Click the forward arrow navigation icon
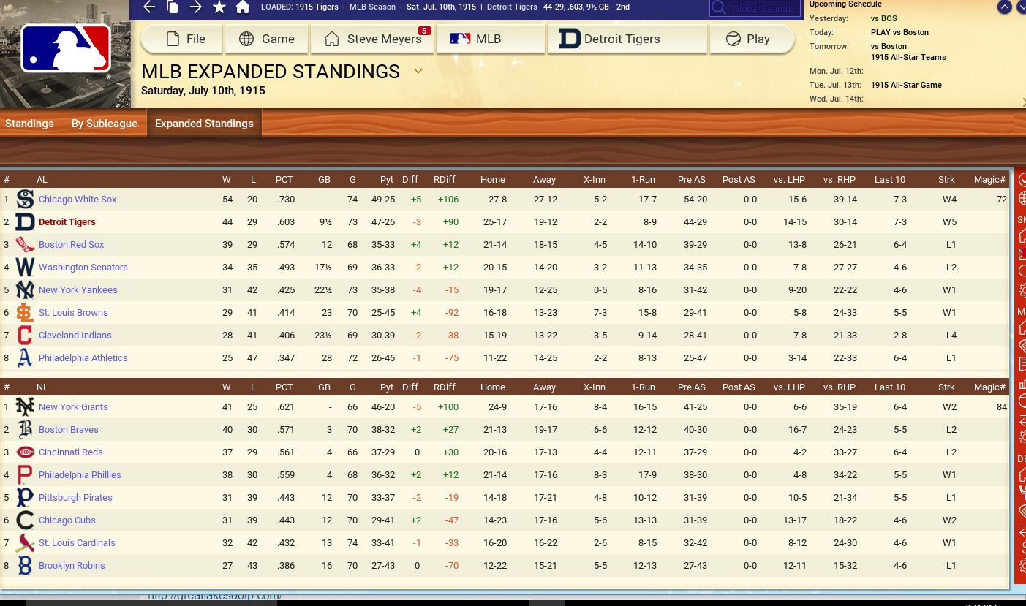 (x=195, y=7)
